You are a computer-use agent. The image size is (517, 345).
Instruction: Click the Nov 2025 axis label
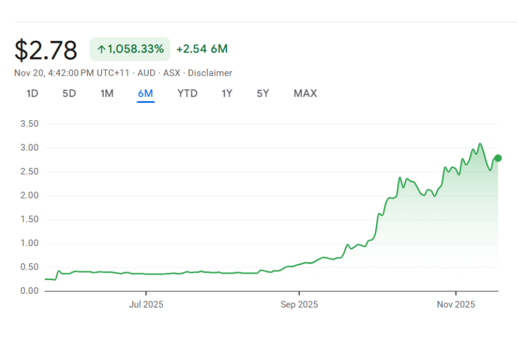pos(456,305)
